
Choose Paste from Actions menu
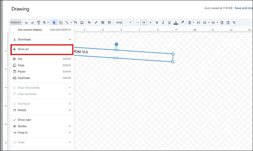pyautogui.click(x=42, y=72)
